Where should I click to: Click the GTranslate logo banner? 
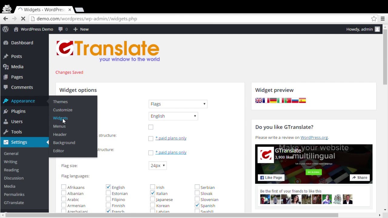(108, 51)
